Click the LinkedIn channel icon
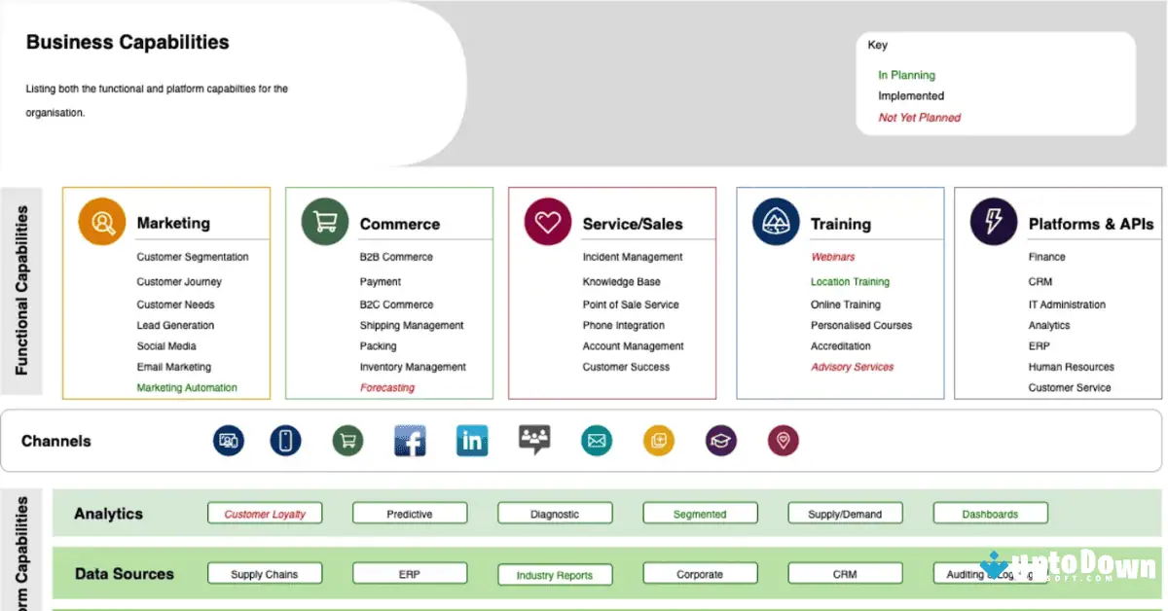 (x=472, y=441)
